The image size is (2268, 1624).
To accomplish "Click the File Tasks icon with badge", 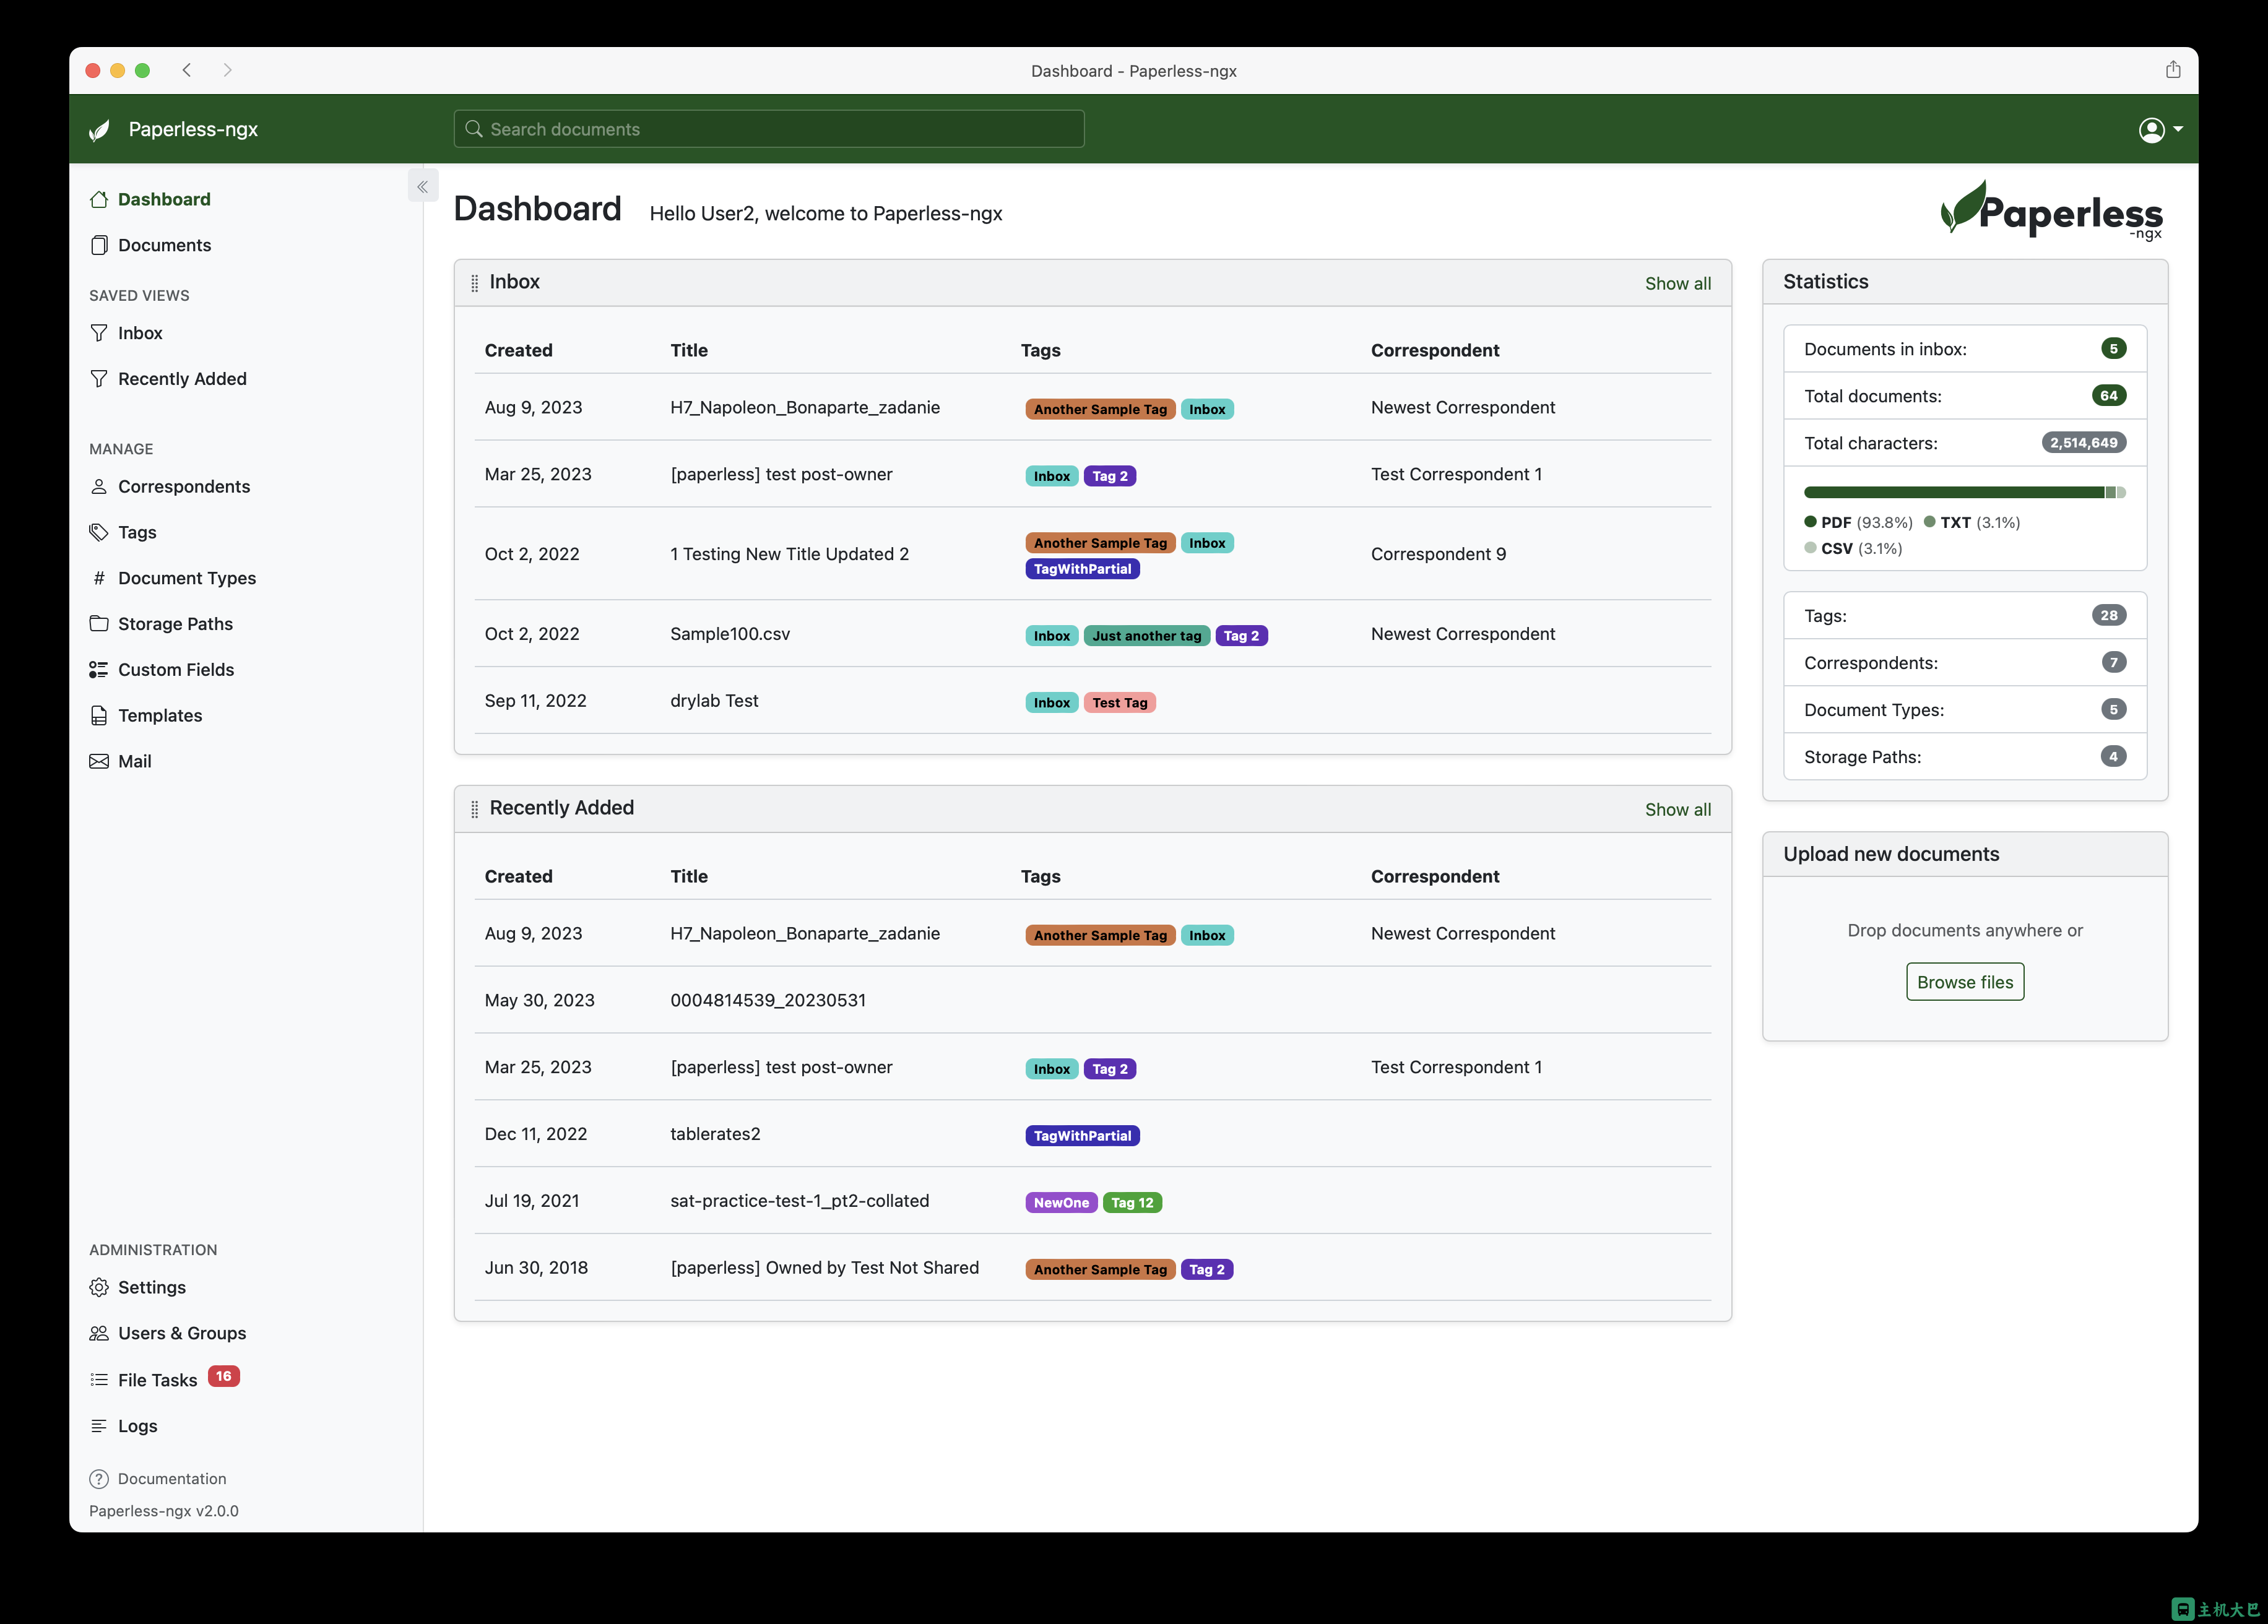I will 158,1378.
